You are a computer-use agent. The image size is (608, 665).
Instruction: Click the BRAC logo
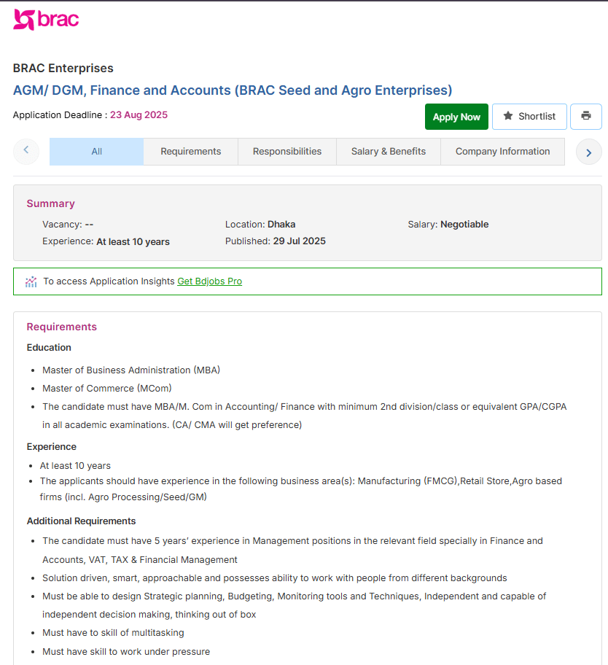pyautogui.click(x=46, y=20)
